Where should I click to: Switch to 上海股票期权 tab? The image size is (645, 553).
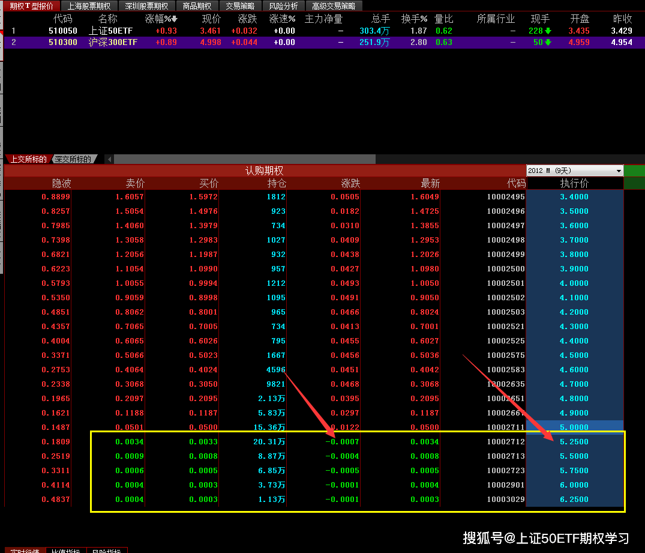[x=89, y=6]
